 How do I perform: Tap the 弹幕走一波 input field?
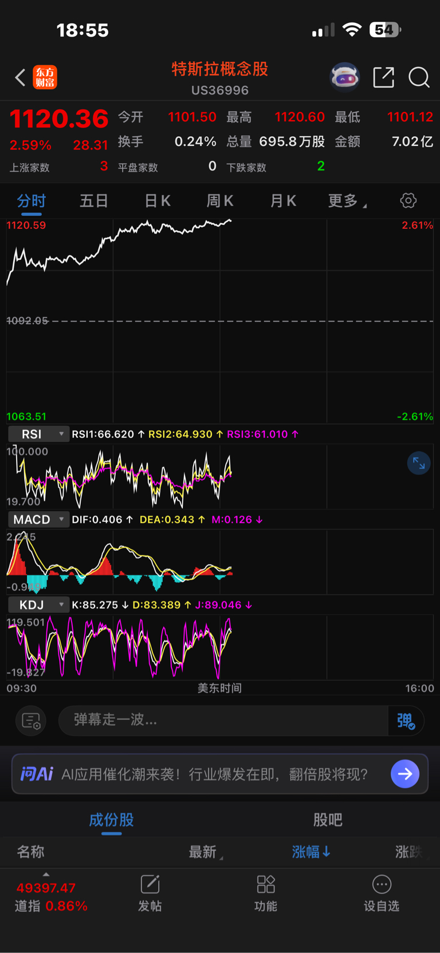click(223, 720)
